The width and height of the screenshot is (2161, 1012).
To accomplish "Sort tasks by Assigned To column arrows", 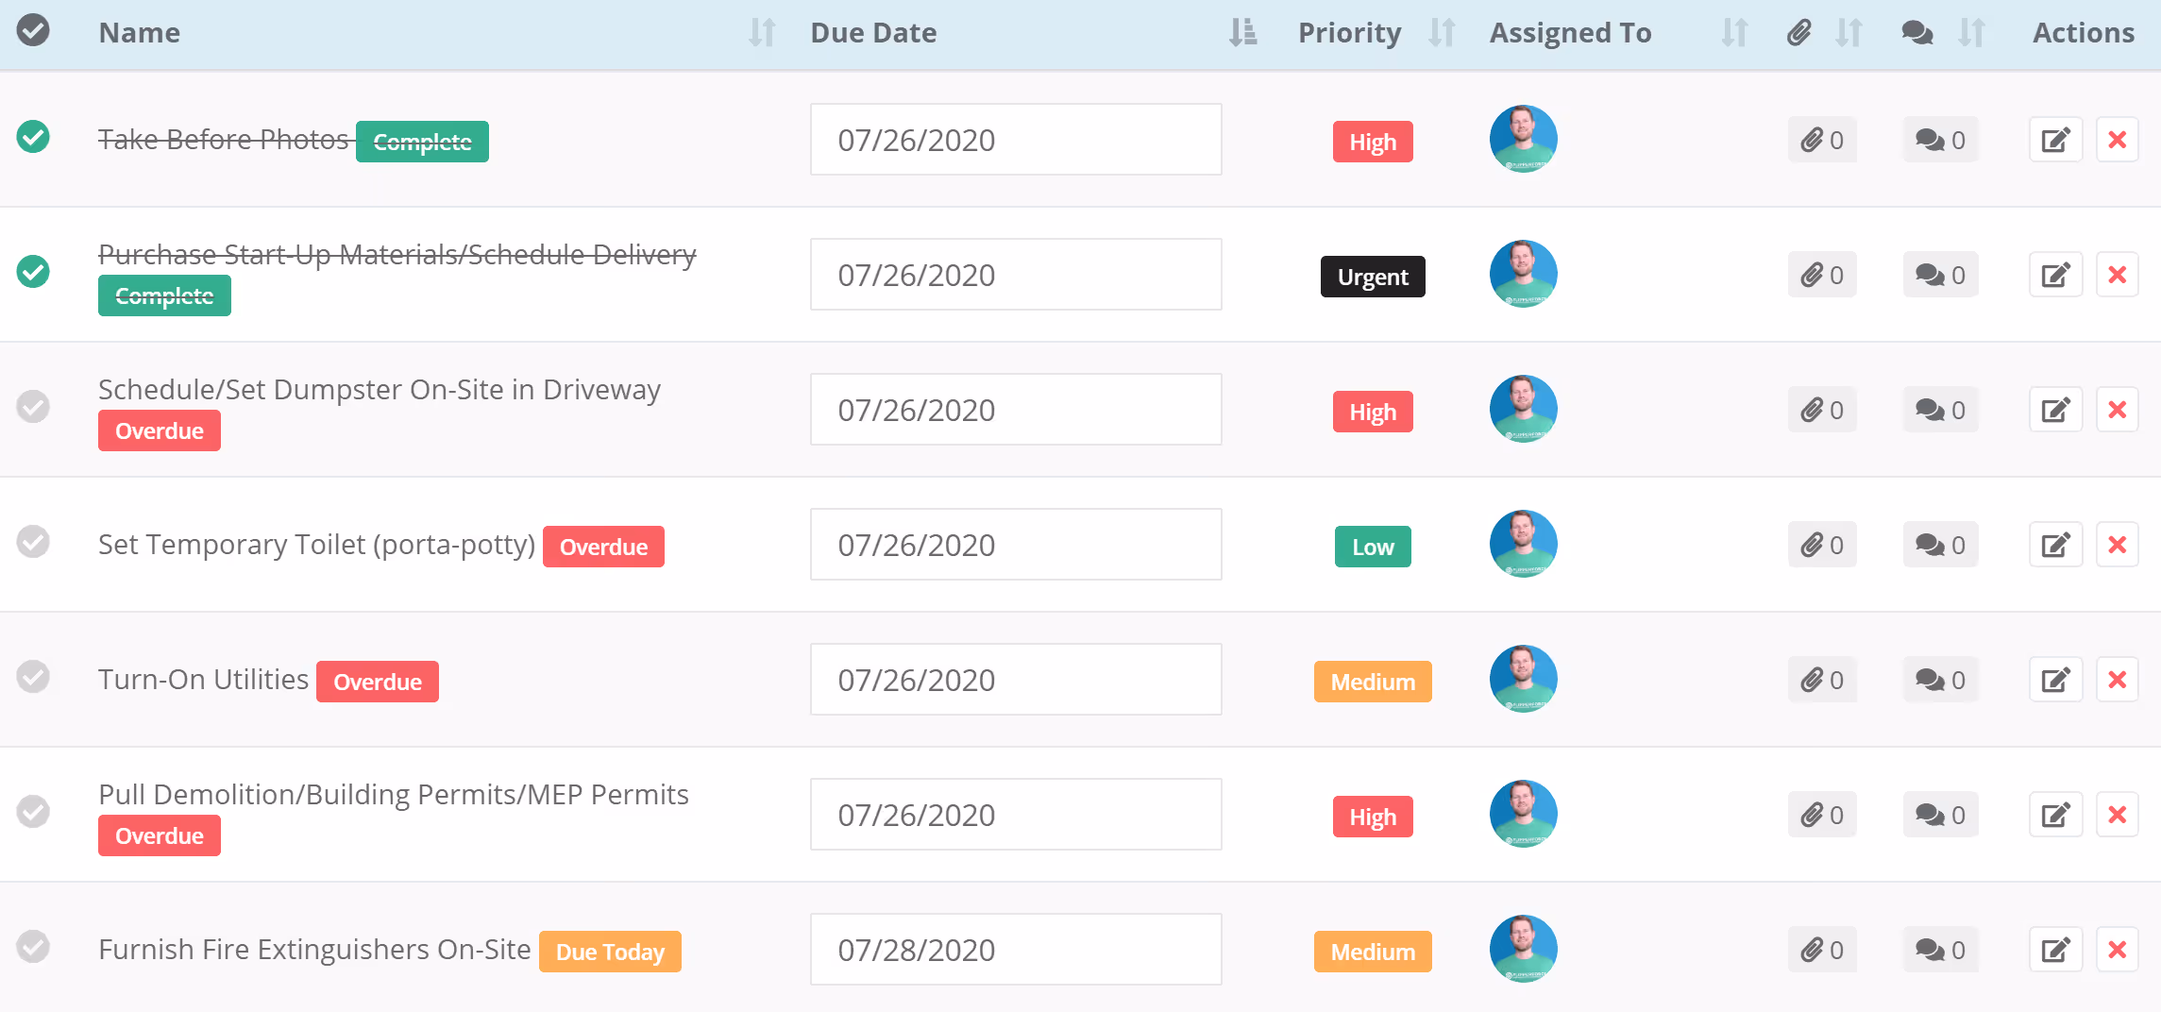I will [x=1734, y=32].
